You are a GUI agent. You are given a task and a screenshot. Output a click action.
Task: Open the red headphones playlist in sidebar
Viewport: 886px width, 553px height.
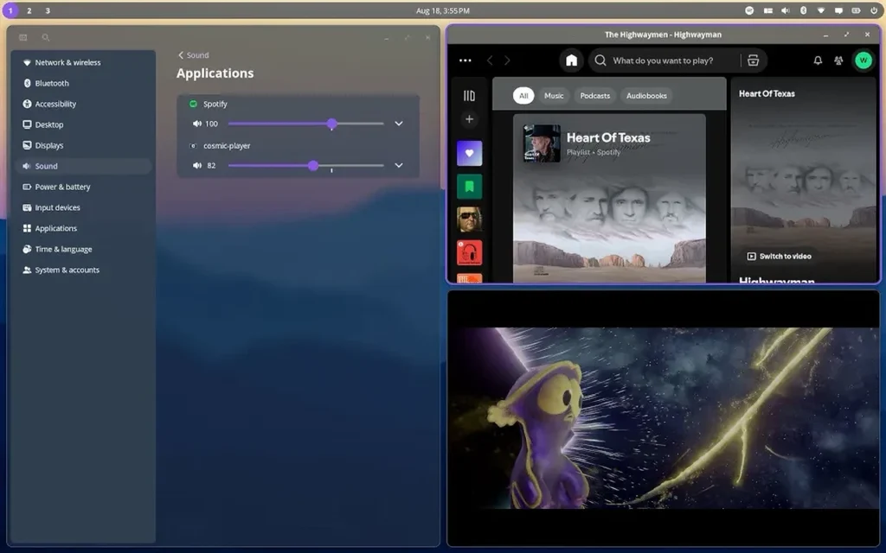pos(469,252)
